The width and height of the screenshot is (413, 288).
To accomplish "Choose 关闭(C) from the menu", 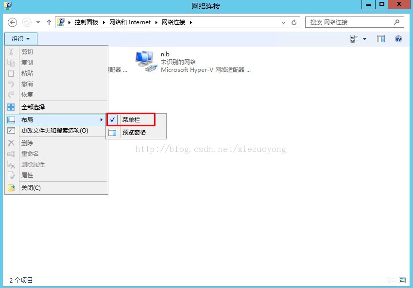I will (x=56, y=188).
